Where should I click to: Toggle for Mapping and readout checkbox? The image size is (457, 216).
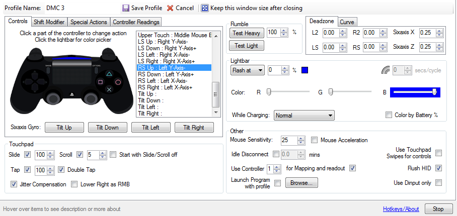[x=353, y=168]
